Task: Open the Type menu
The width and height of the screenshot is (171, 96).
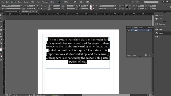Action: (x=20, y=2)
